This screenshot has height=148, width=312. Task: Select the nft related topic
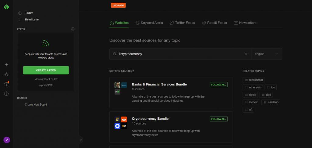click(x=248, y=110)
